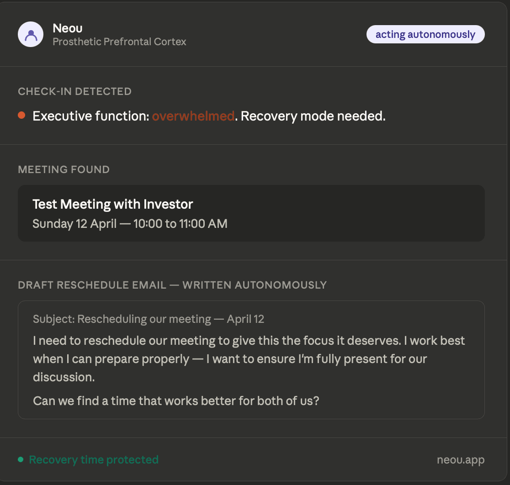Click the Recovery mode needed text
Viewport: 510px width, 485px height.
(x=313, y=116)
